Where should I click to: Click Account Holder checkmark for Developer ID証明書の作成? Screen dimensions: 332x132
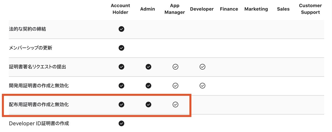point(121,123)
